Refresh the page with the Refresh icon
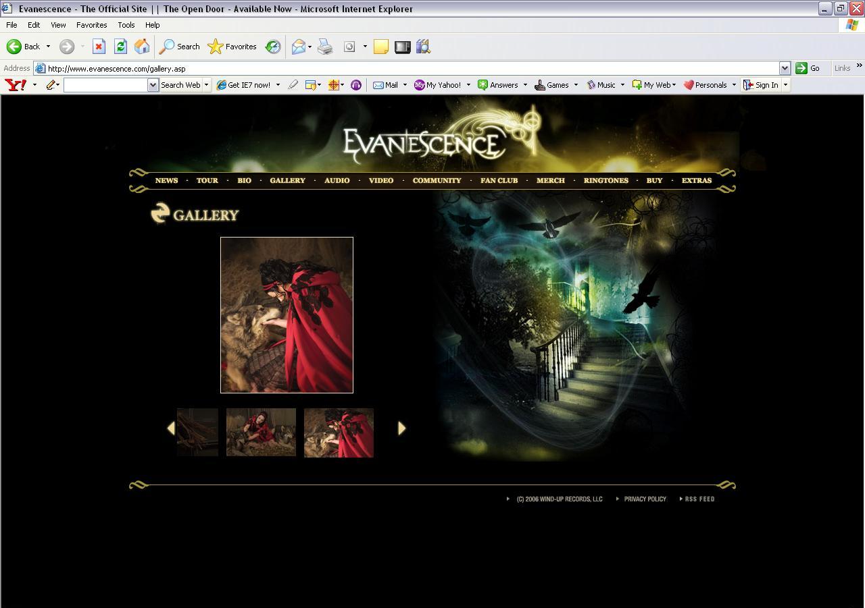Image resolution: width=865 pixels, height=608 pixels. [x=120, y=47]
